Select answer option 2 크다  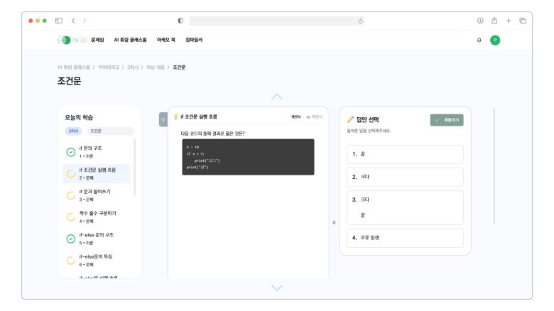(x=406, y=177)
